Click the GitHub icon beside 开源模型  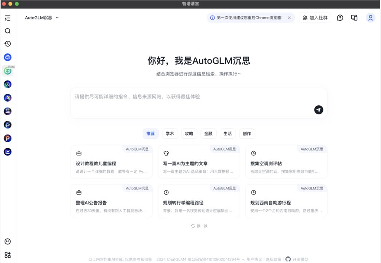(x=288, y=259)
